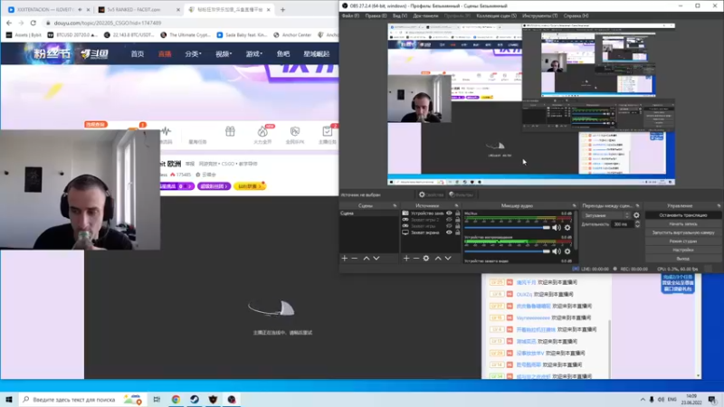Screen dimensions: 724x407
Task: Remove the selected scene with the minus icon
Action: click(x=355, y=259)
